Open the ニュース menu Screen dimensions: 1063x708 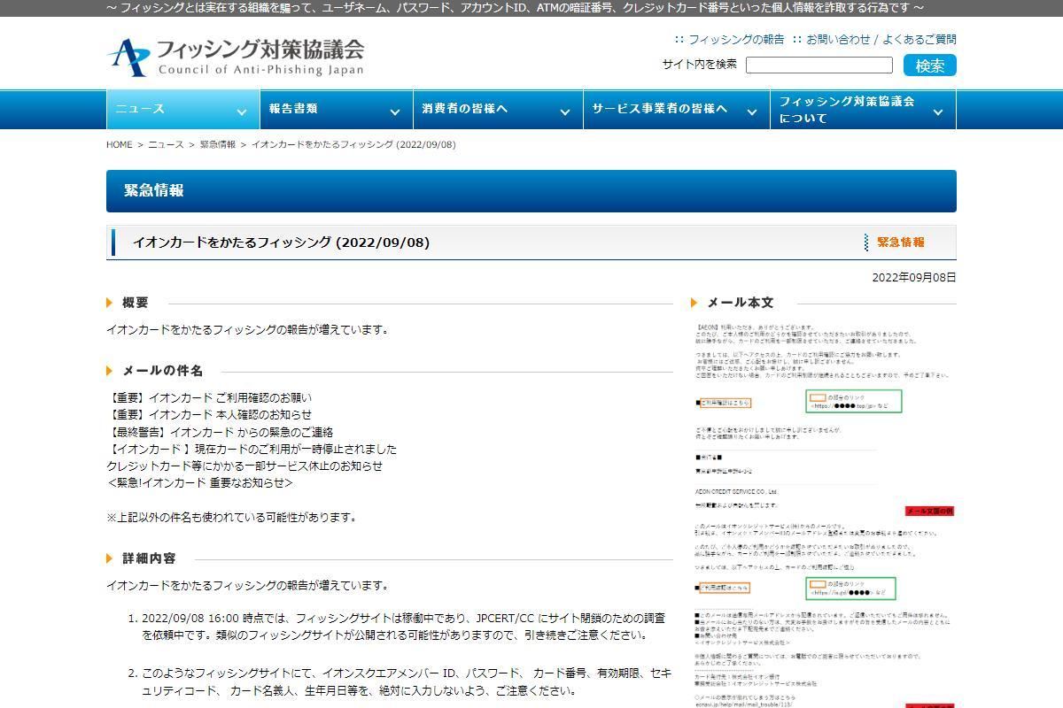coord(182,109)
